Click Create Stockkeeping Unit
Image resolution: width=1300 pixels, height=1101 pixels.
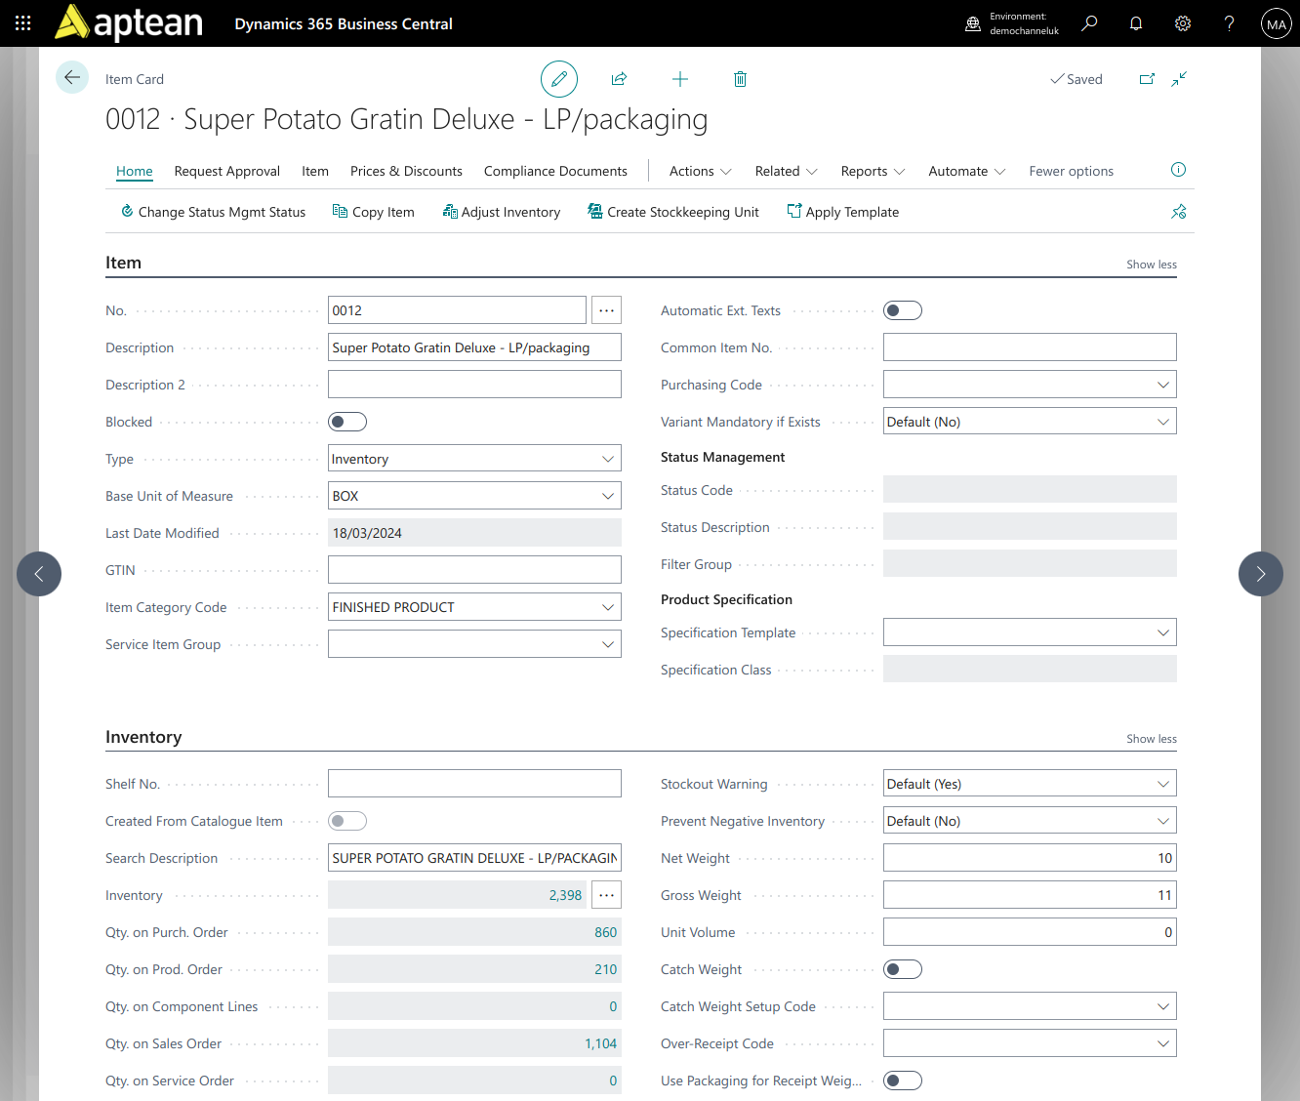pos(673,212)
